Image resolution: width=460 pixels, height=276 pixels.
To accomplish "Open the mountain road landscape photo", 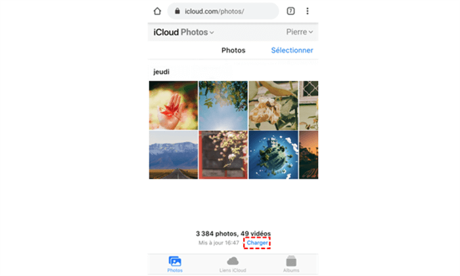I will click(x=173, y=155).
